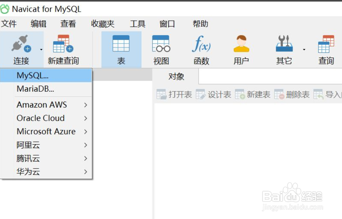This screenshot has width=342, height=219.
Task: Open the 编辑 menu
Action: (38, 24)
